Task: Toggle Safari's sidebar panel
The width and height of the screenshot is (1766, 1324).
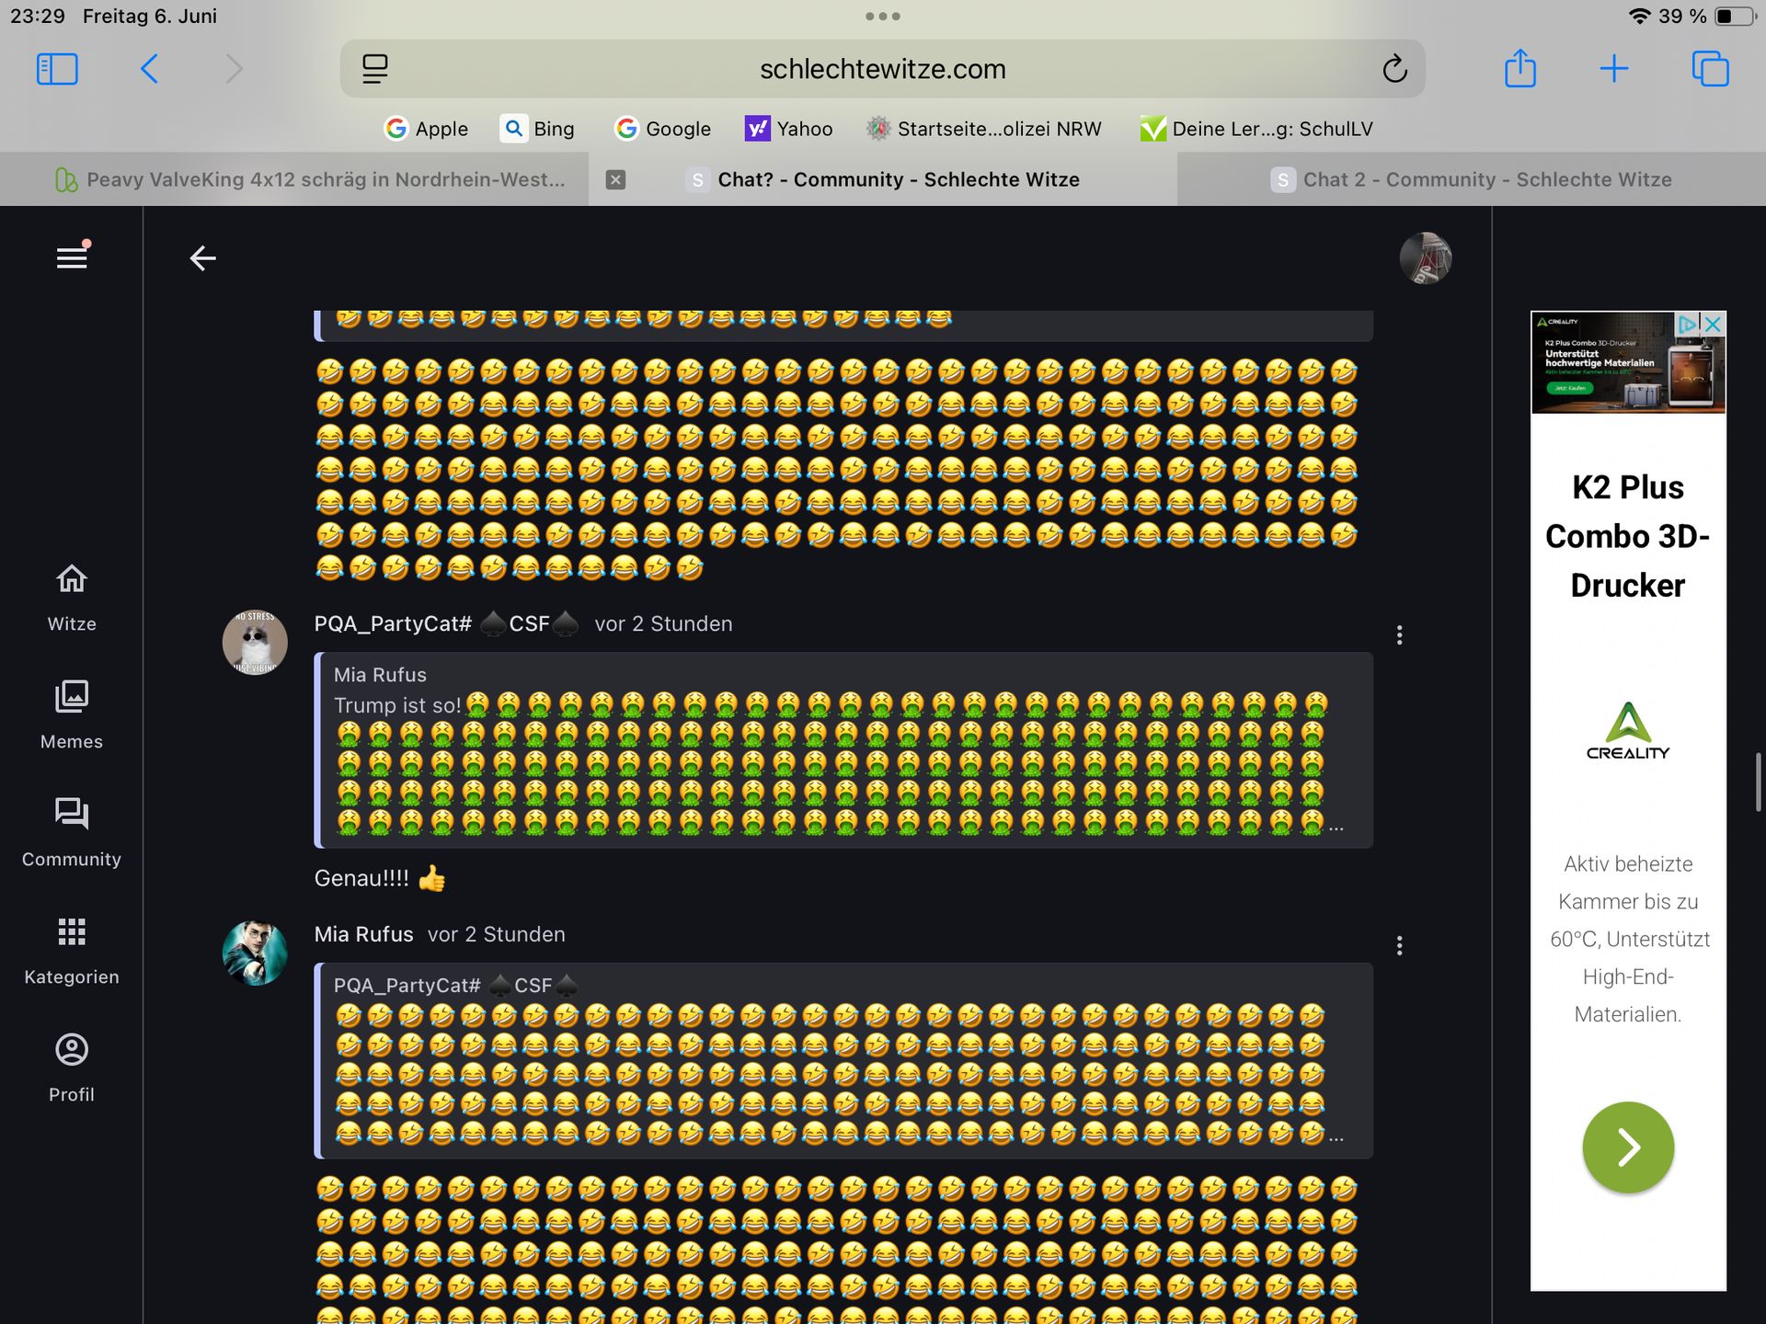Action: click(x=57, y=69)
